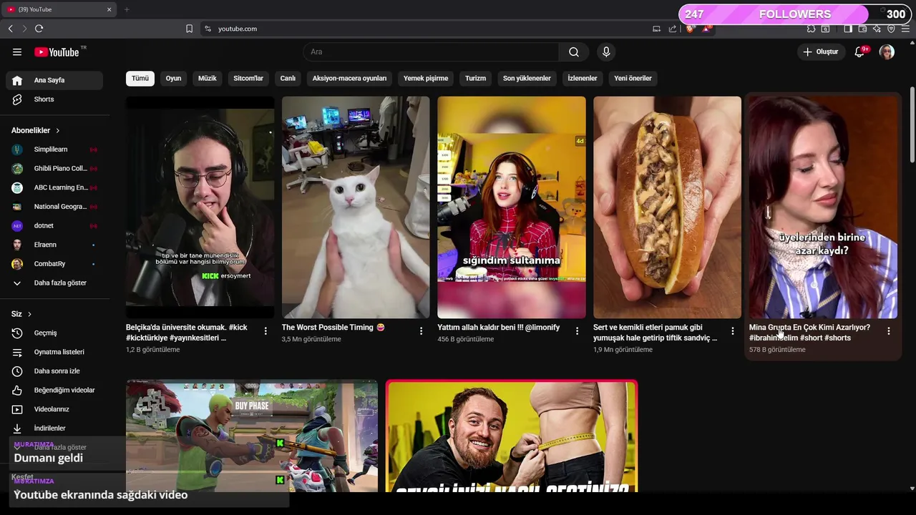Open the dotnet channel subscription
Image resolution: width=916 pixels, height=515 pixels.
54,225
